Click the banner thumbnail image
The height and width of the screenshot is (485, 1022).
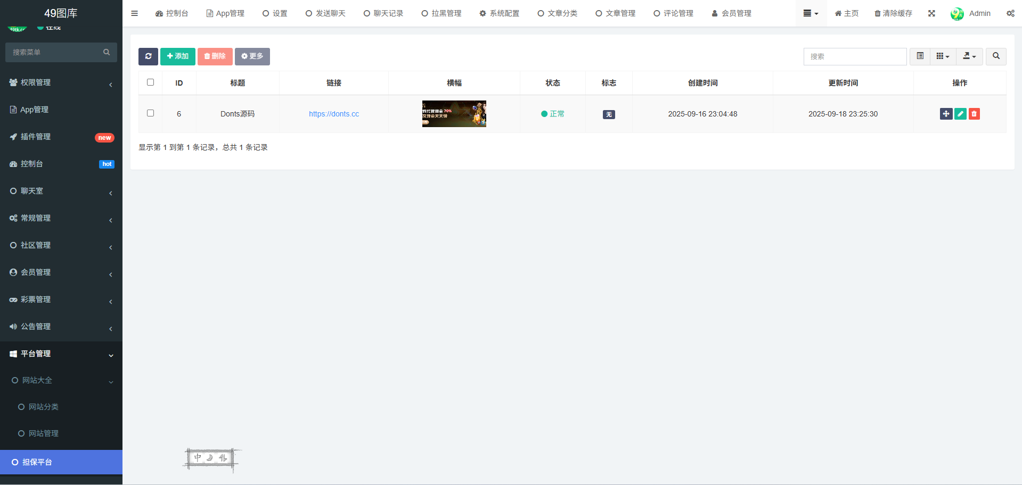click(454, 114)
